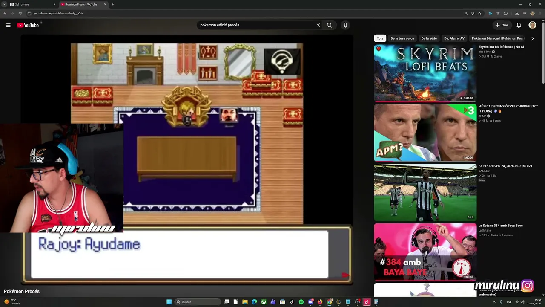Viewport: 545px width, 307px height.
Task: Open the YouTube account avatar menu
Action: [x=532, y=25]
